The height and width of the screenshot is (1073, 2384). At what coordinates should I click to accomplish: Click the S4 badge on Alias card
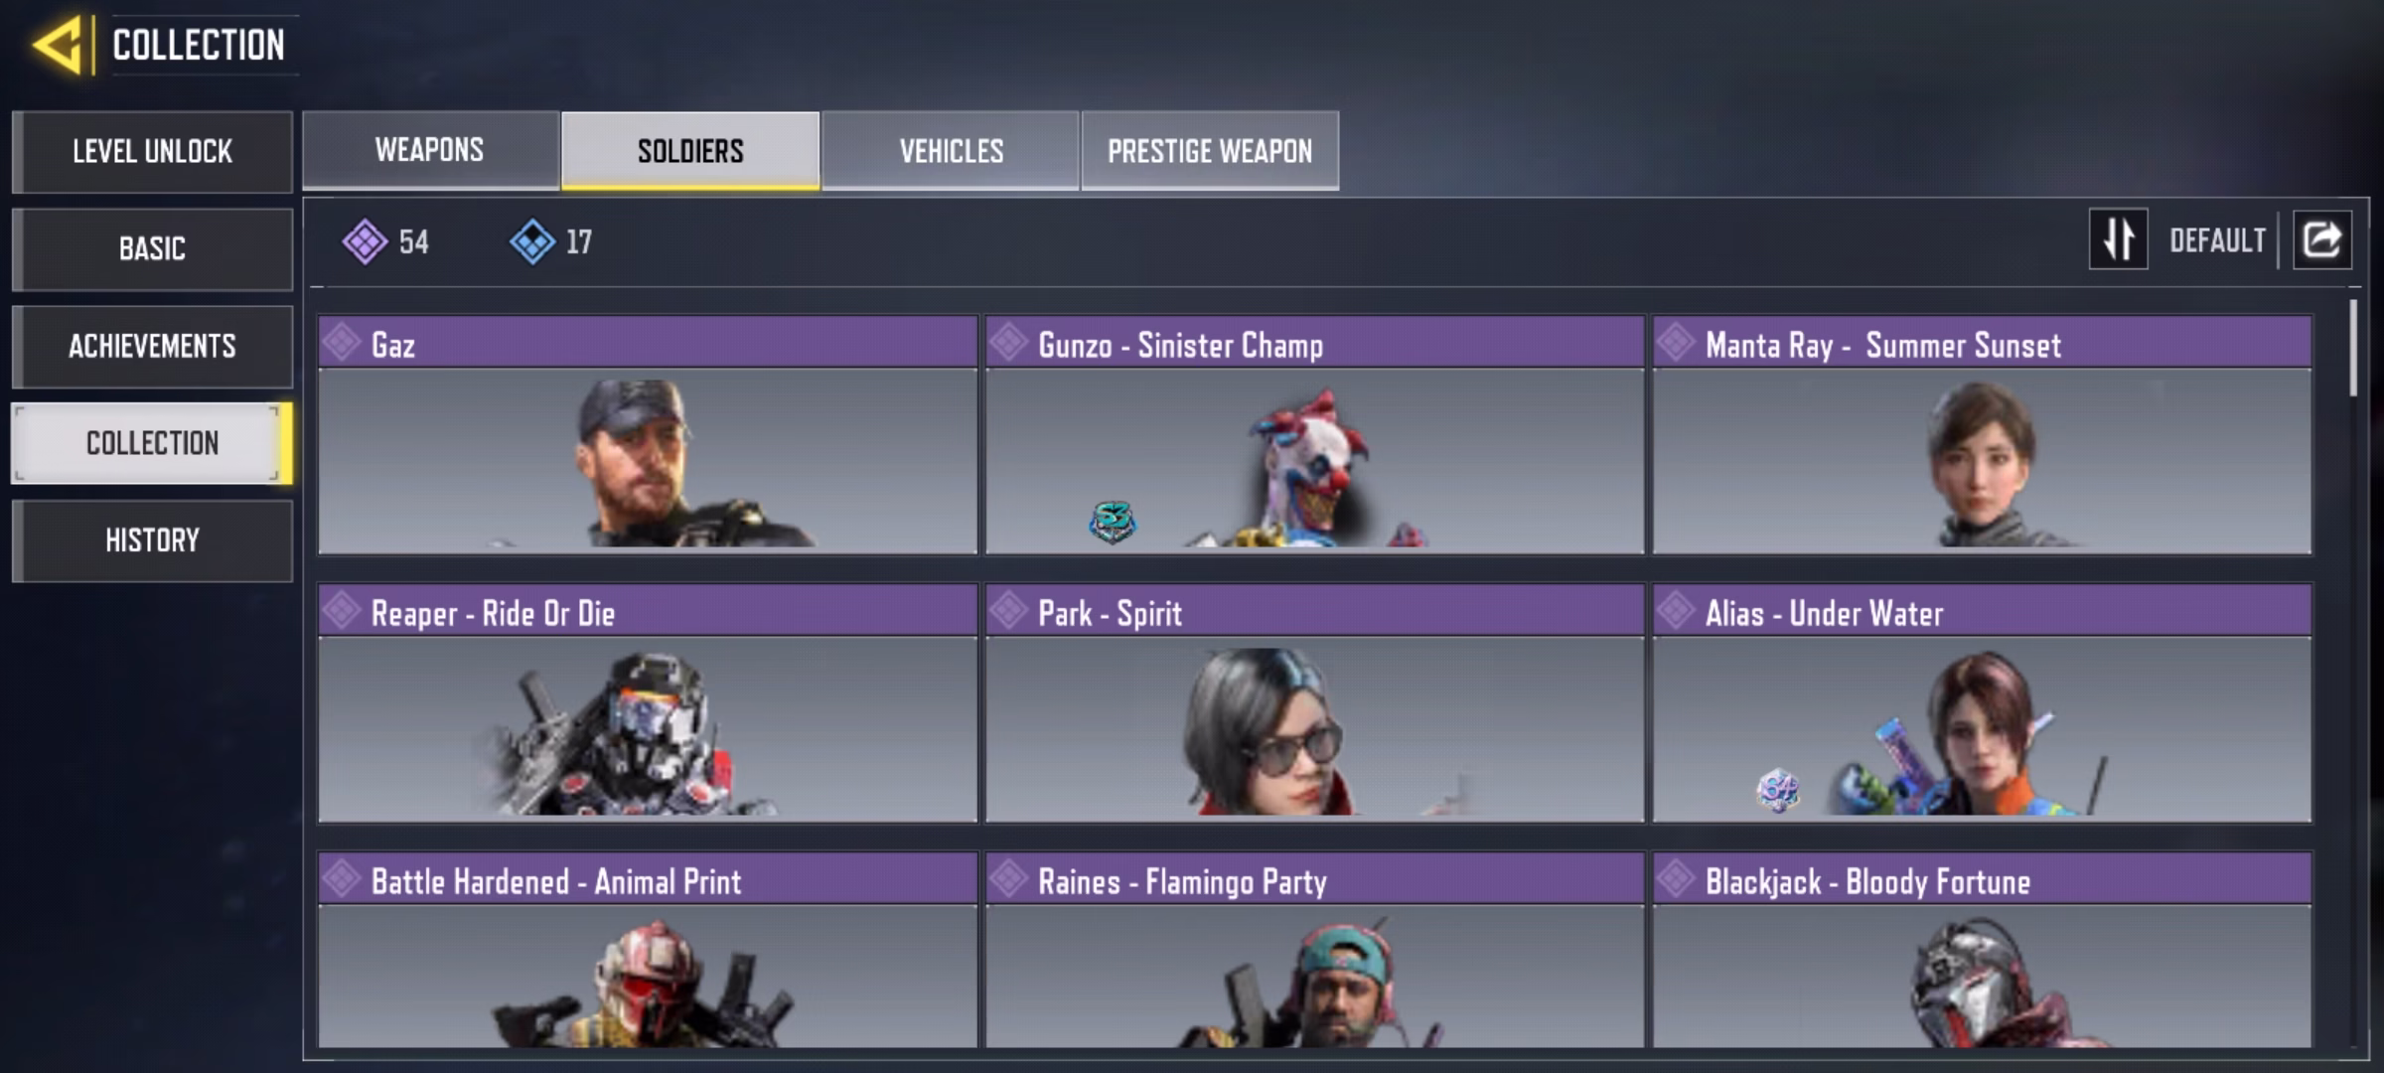1778,791
